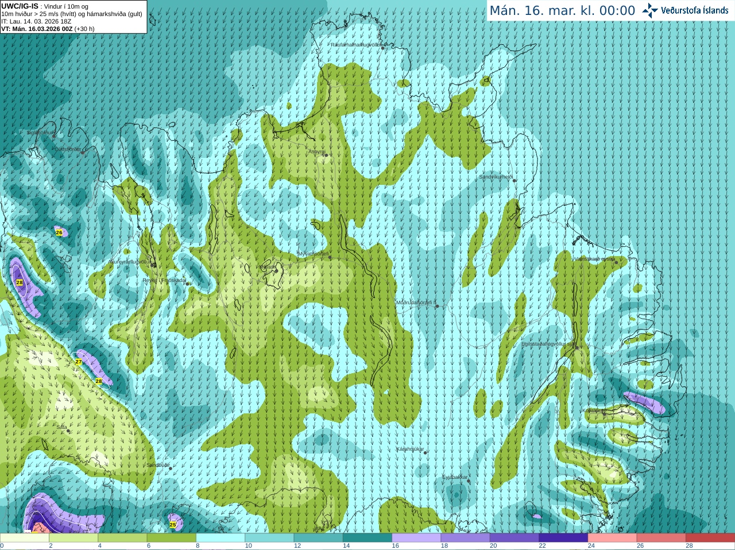Pick the 24–26 m/s light pink legend swatch

[x=613, y=538]
